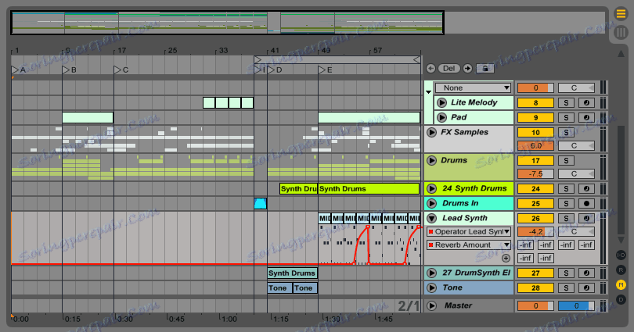This screenshot has height=332, width=634.
Task: Open the None dropdown on group track
Action: 473,88
